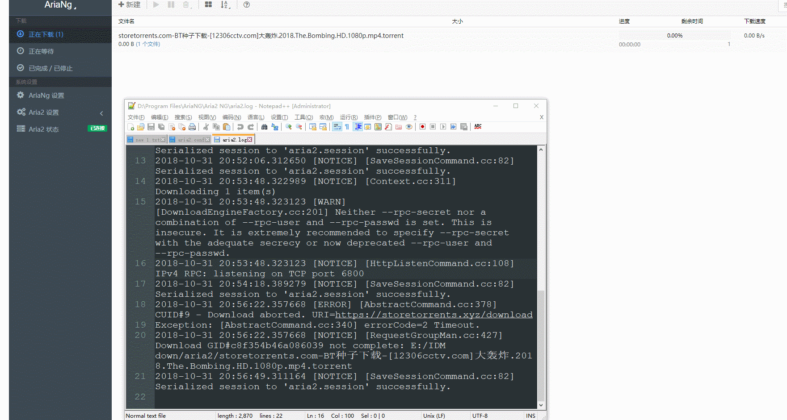Click the storetorrents.xyz URL in the log

point(433,315)
